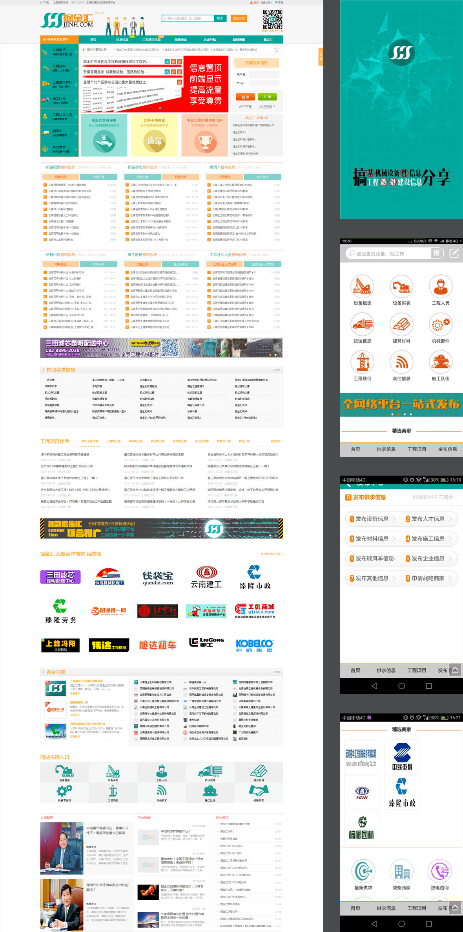Tap the orange 设备租赁 crane icon in mobile app
The width and height of the screenshot is (463, 932).
pos(362,287)
